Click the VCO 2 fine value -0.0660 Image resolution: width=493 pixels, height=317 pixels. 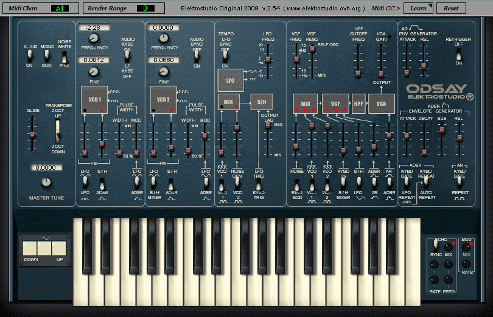click(x=163, y=60)
